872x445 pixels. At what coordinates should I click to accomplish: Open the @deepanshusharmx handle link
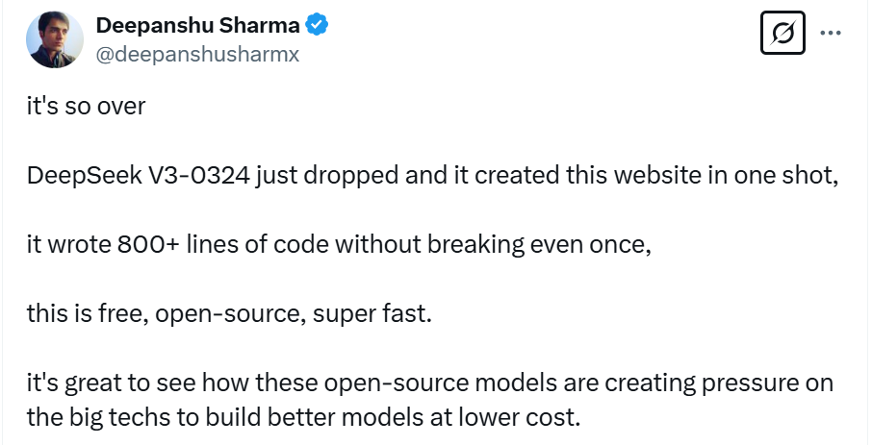point(197,54)
